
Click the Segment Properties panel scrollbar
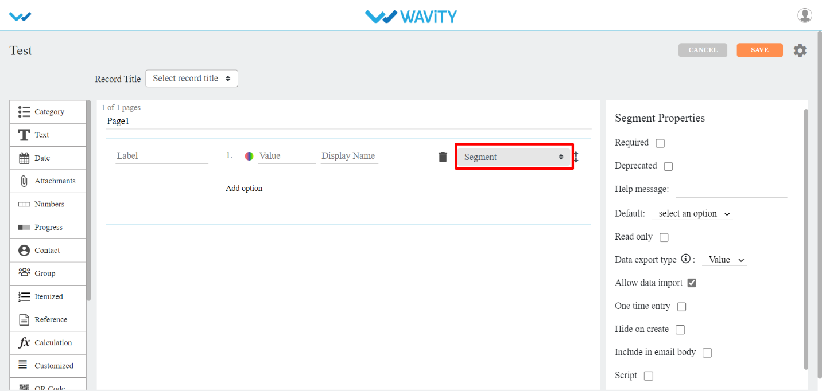coord(806,239)
